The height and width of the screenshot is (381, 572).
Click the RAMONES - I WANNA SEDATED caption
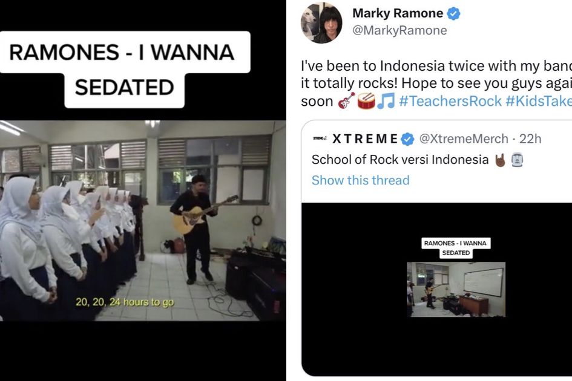click(x=124, y=70)
